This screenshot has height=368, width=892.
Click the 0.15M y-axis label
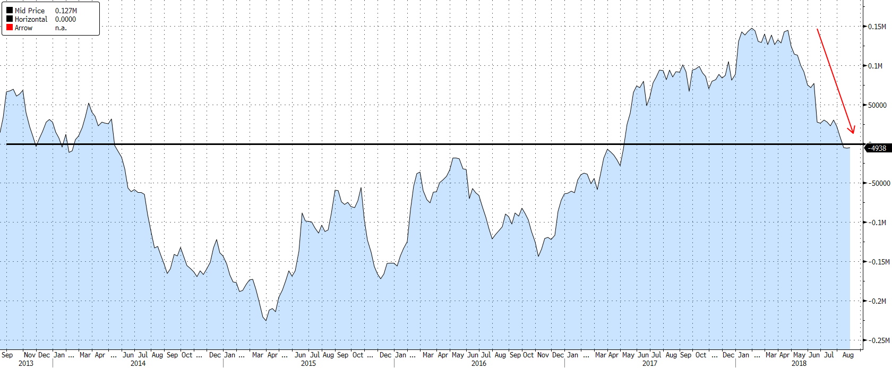pyautogui.click(x=877, y=27)
